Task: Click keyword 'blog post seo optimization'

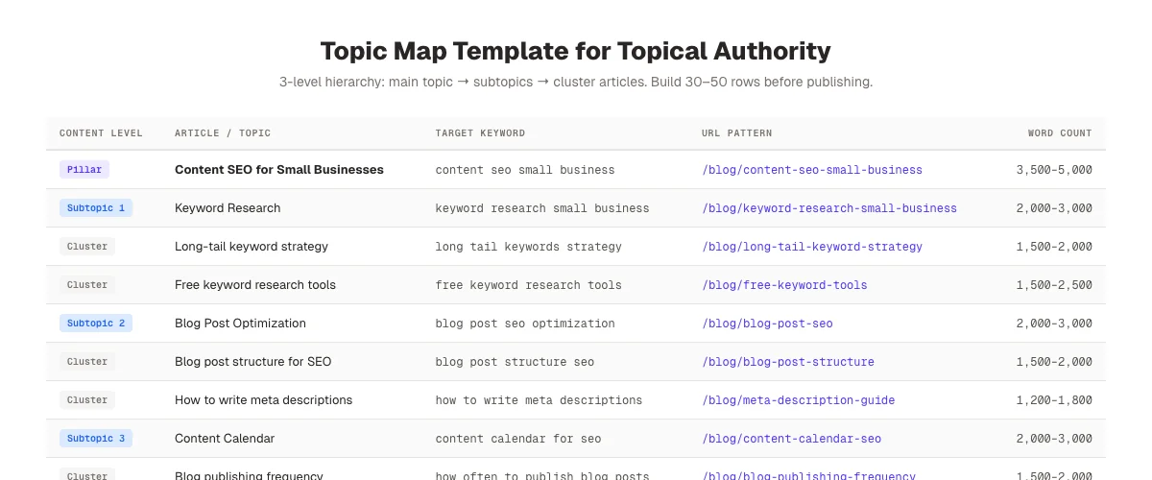Action: pos(525,324)
